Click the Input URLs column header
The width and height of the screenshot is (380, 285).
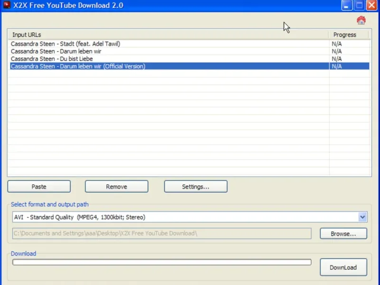point(168,35)
